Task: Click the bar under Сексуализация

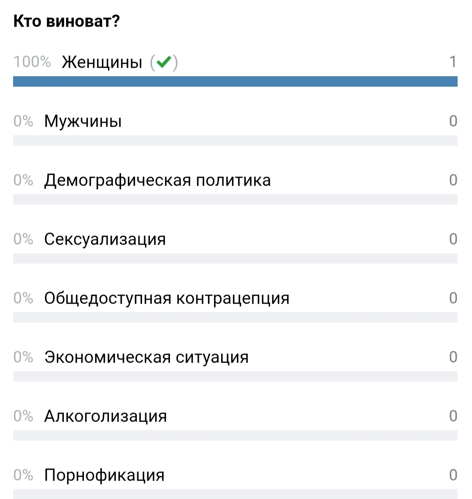Action: 235,258
